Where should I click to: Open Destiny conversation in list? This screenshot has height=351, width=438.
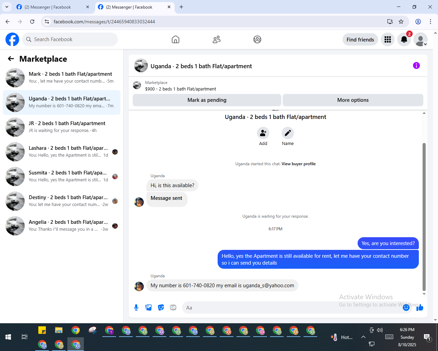[x=62, y=201]
